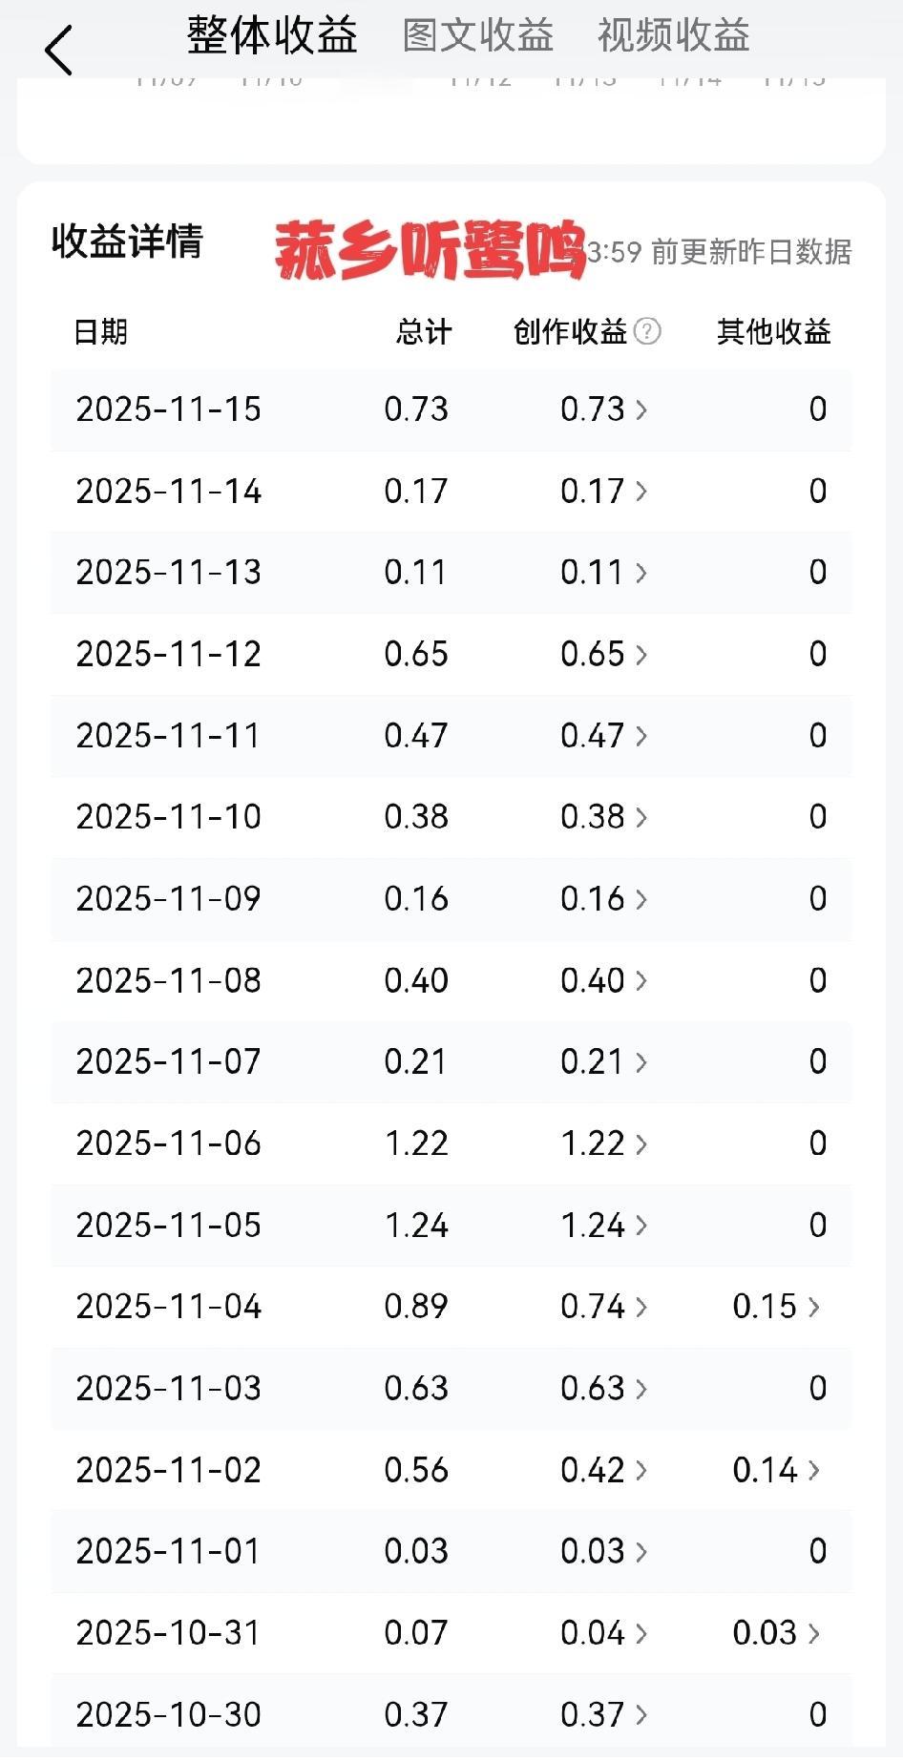Switch to the 视频收益 tab
Screen dimensions: 903x1762
(674, 35)
